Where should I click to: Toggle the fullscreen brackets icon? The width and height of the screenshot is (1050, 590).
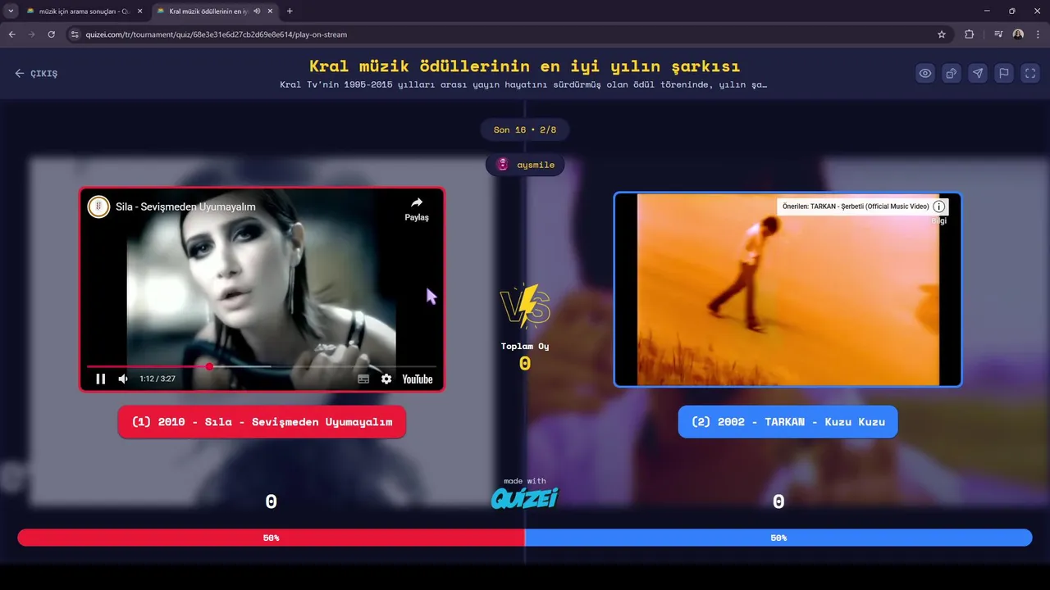click(1030, 73)
